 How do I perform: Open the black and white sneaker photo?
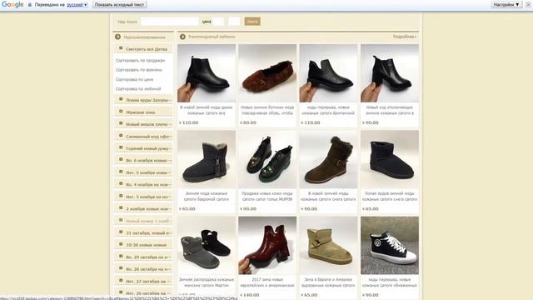(390, 246)
